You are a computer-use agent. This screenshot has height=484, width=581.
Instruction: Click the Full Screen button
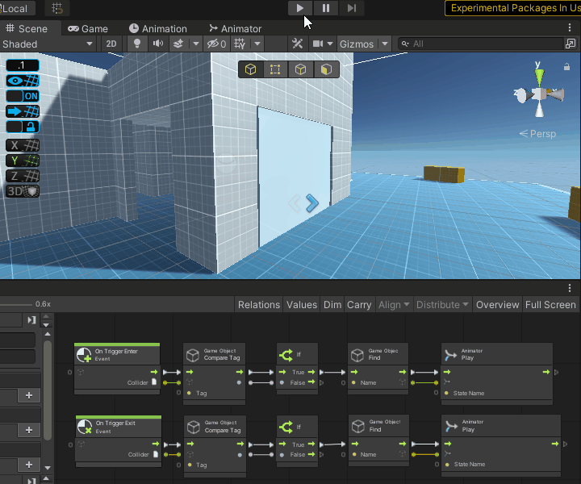coord(550,305)
